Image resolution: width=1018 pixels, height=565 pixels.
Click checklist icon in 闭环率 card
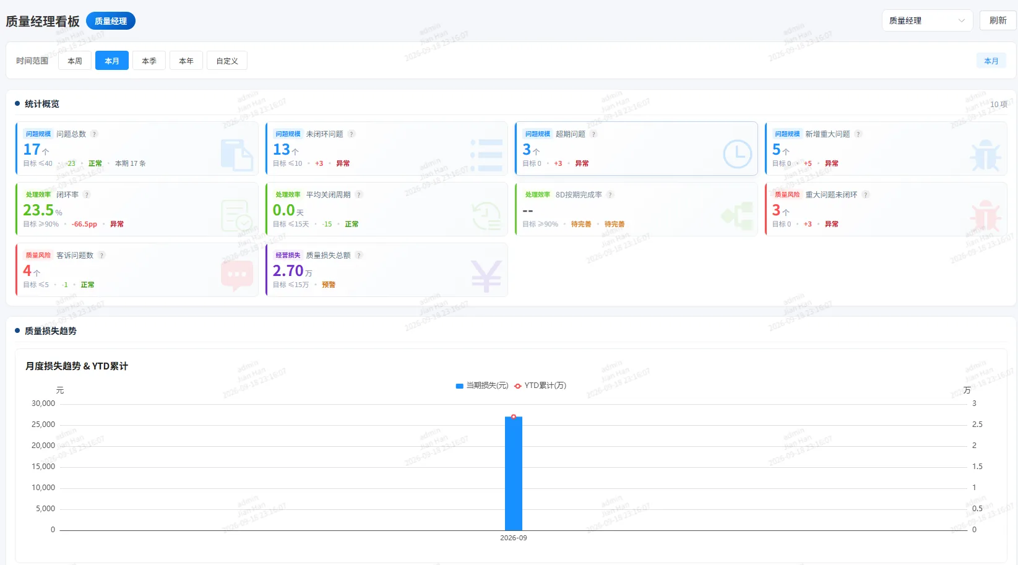tap(237, 215)
